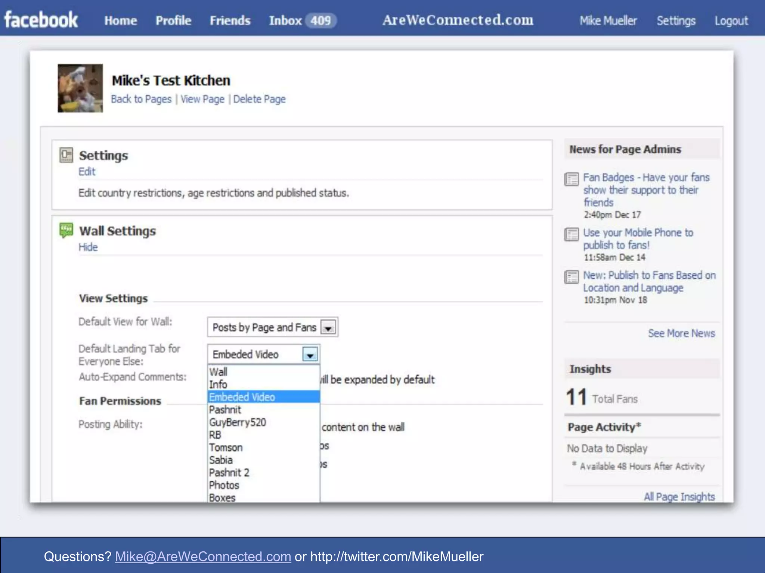
Task: Open All Page Insights link
Action: (679, 497)
